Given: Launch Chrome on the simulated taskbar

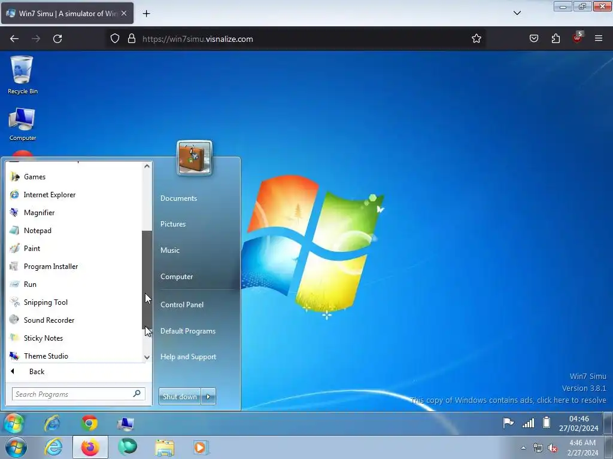Looking at the screenshot, I should tap(90, 424).
